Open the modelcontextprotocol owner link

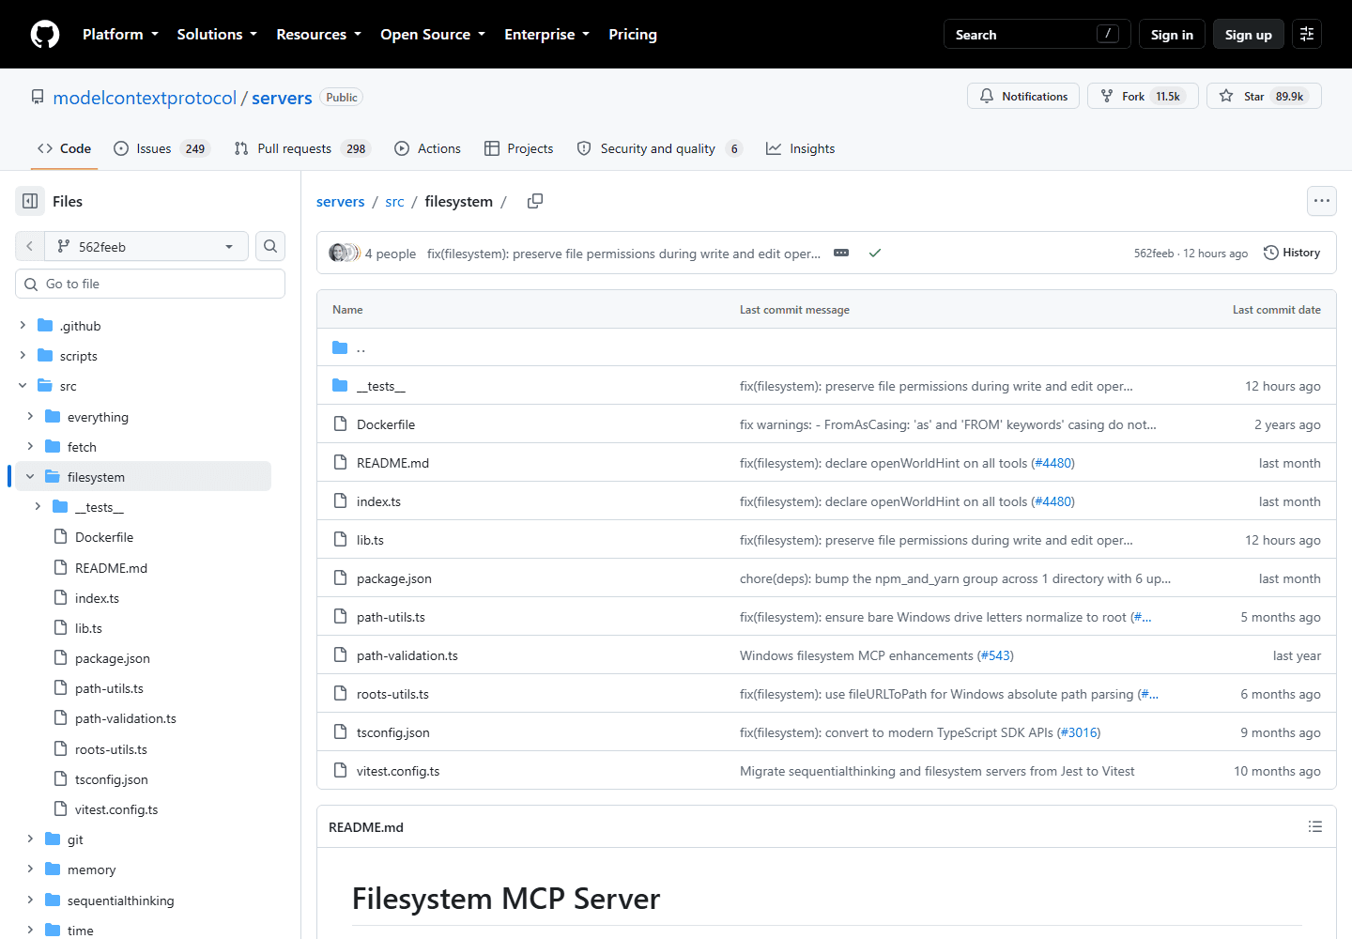coord(146,98)
